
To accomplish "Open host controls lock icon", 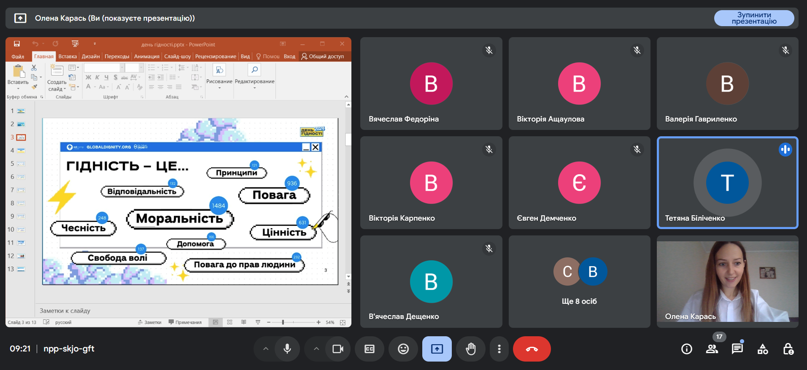I will (x=788, y=349).
